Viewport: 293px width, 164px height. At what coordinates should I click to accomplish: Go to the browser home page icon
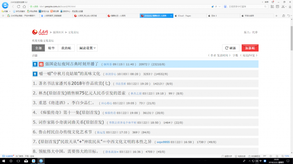(x=24, y=6)
